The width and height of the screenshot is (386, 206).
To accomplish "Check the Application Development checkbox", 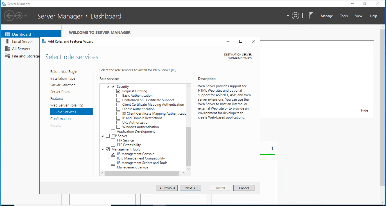I will tap(113, 131).
